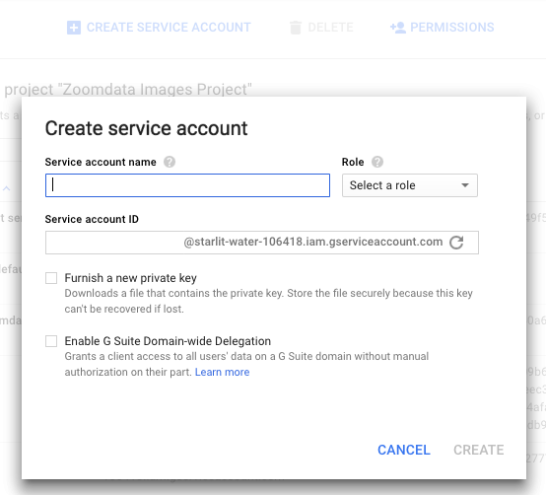
Task: Open the Learn more link
Action: point(222,372)
